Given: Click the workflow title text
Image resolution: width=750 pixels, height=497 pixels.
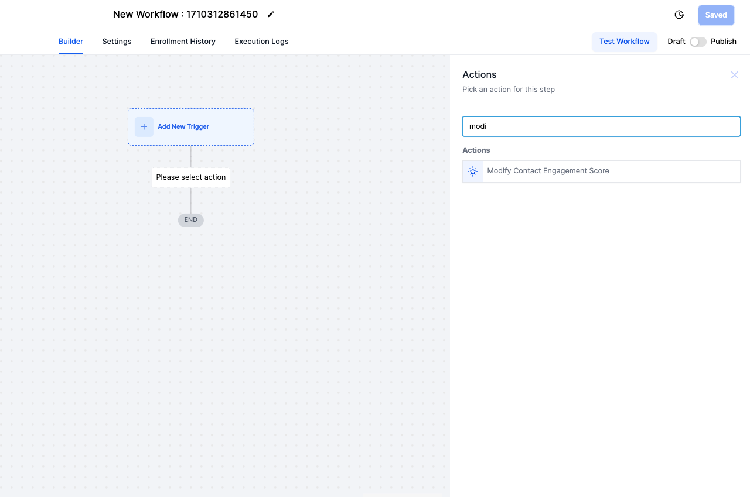Looking at the screenshot, I should coord(185,15).
